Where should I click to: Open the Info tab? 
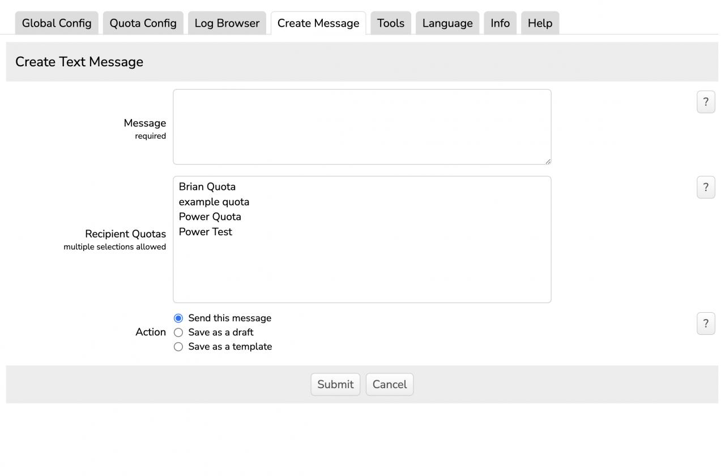coord(500,23)
